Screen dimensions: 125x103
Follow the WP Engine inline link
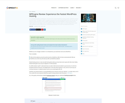[x=70, y=73]
